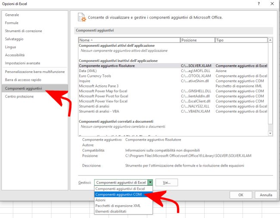Select Strumenti di analisi - VBA row

[173, 112]
